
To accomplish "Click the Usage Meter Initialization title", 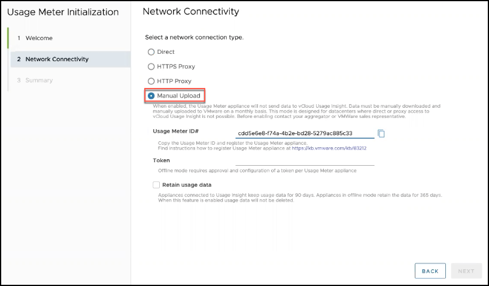I will pos(63,12).
